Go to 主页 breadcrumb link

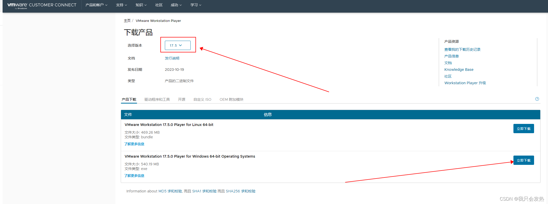tap(127, 21)
